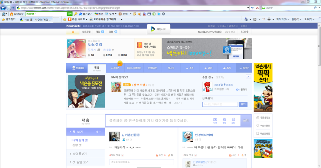Open the address bar history dropdown arrow

248,8
